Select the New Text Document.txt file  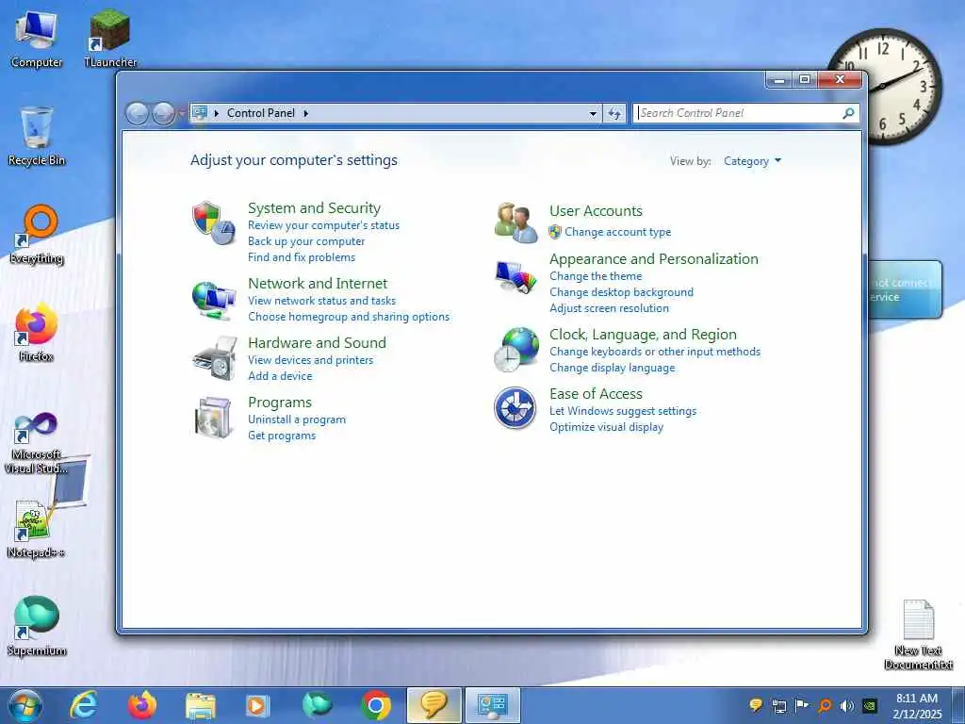pos(918,635)
